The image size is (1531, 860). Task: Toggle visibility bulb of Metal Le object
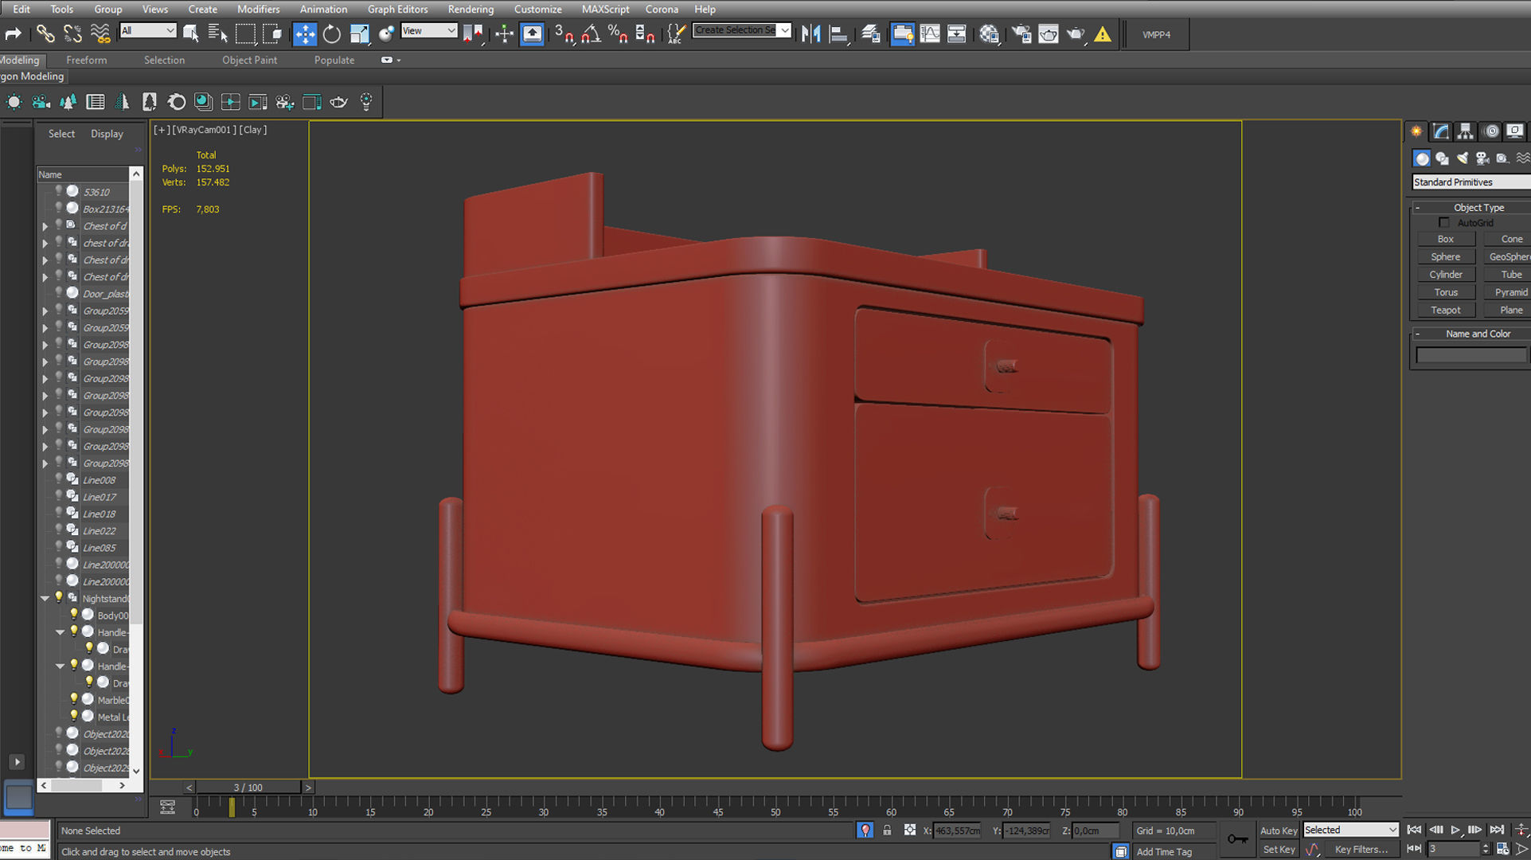[73, 717]
